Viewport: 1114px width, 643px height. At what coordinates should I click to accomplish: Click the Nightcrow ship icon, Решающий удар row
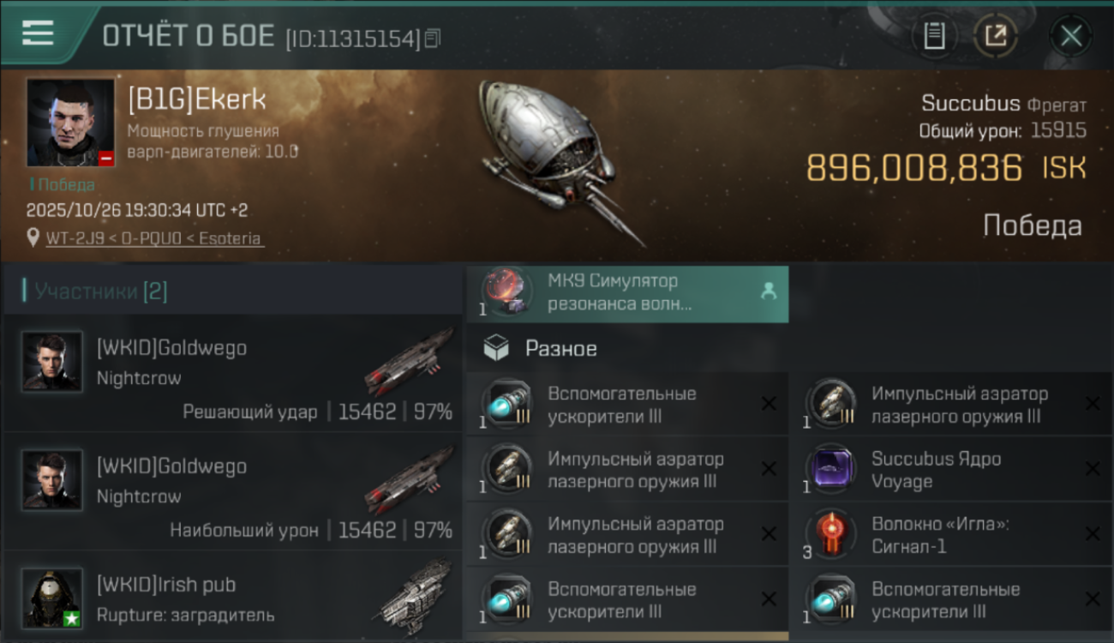point(410,362)
